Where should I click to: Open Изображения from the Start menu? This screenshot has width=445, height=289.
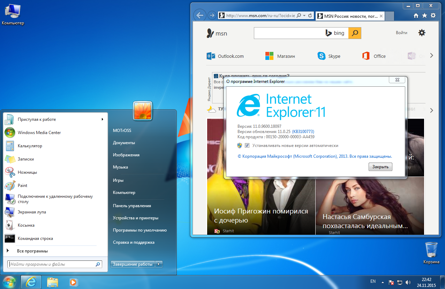tap(126, 155)
